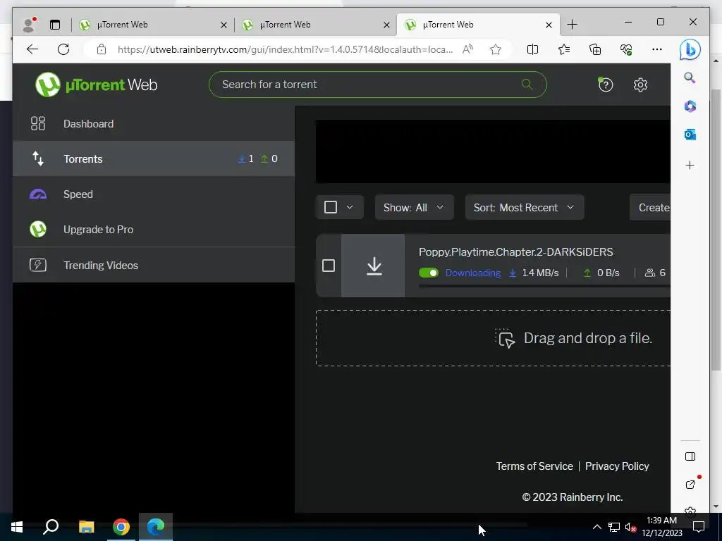Add page to favorites with star icon
Screen dimensions: 722x541
click(x=496, y=49)
